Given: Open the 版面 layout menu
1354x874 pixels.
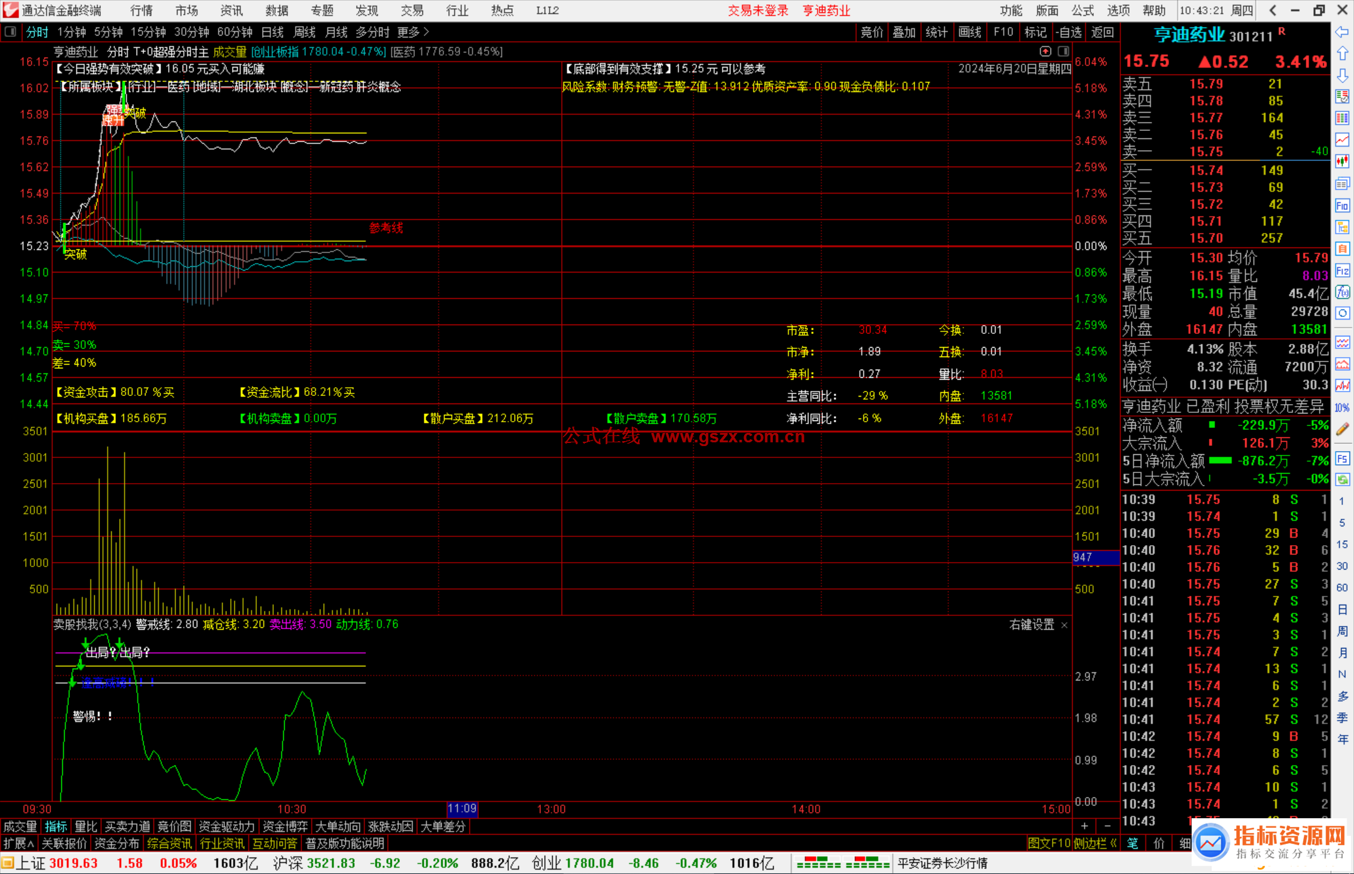Looking at the screenshot, I should (1047, 11).
